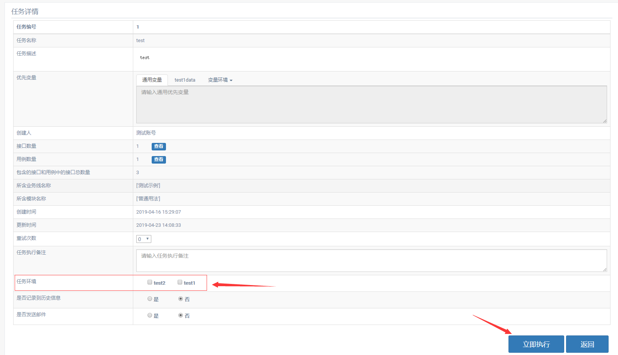The image size is (618, 355).
Task: Select 否 for 是否记录到历史信息
Action: 181,299
